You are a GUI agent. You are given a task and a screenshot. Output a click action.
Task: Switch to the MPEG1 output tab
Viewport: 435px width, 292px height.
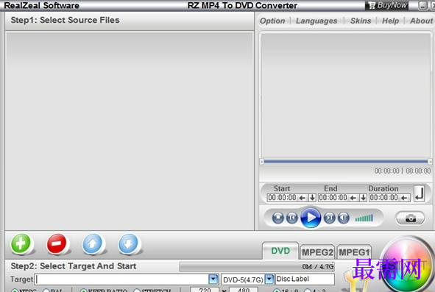coord(354,252)
